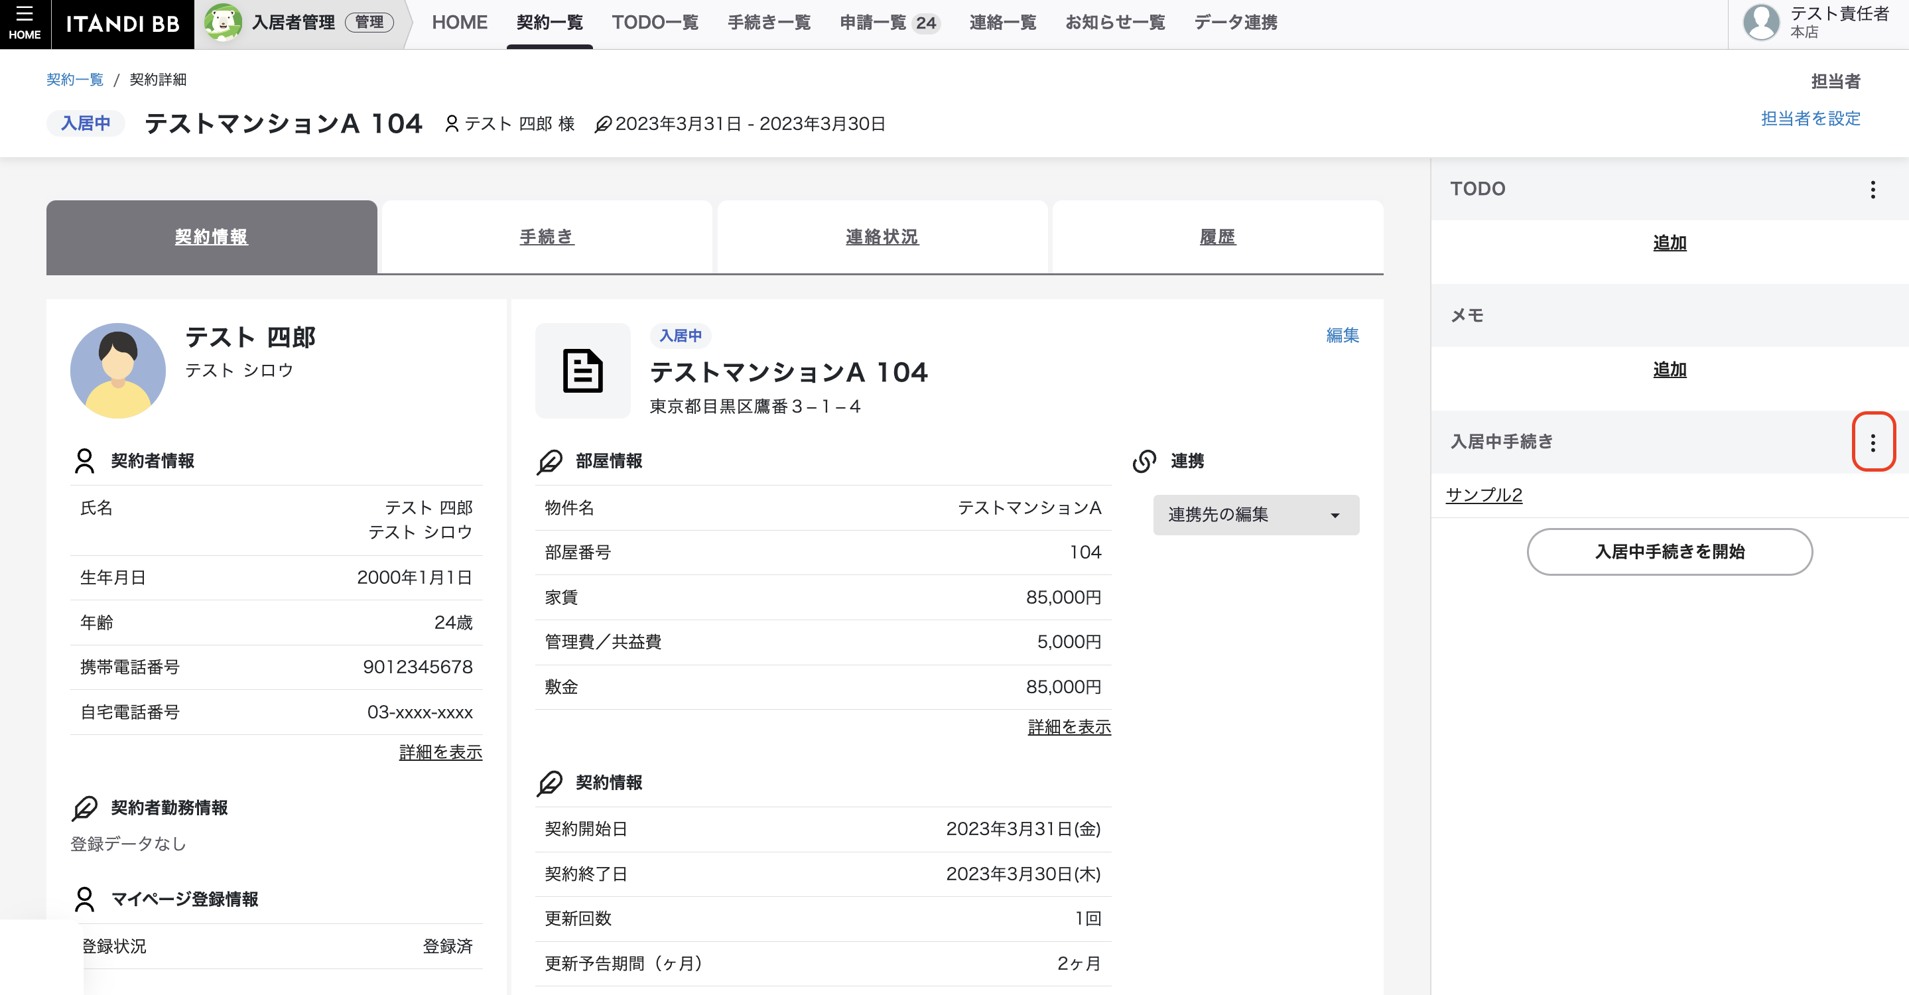
Task: Click the bear mascot icon for 入居者管理
Action: (x=223, y=23)
